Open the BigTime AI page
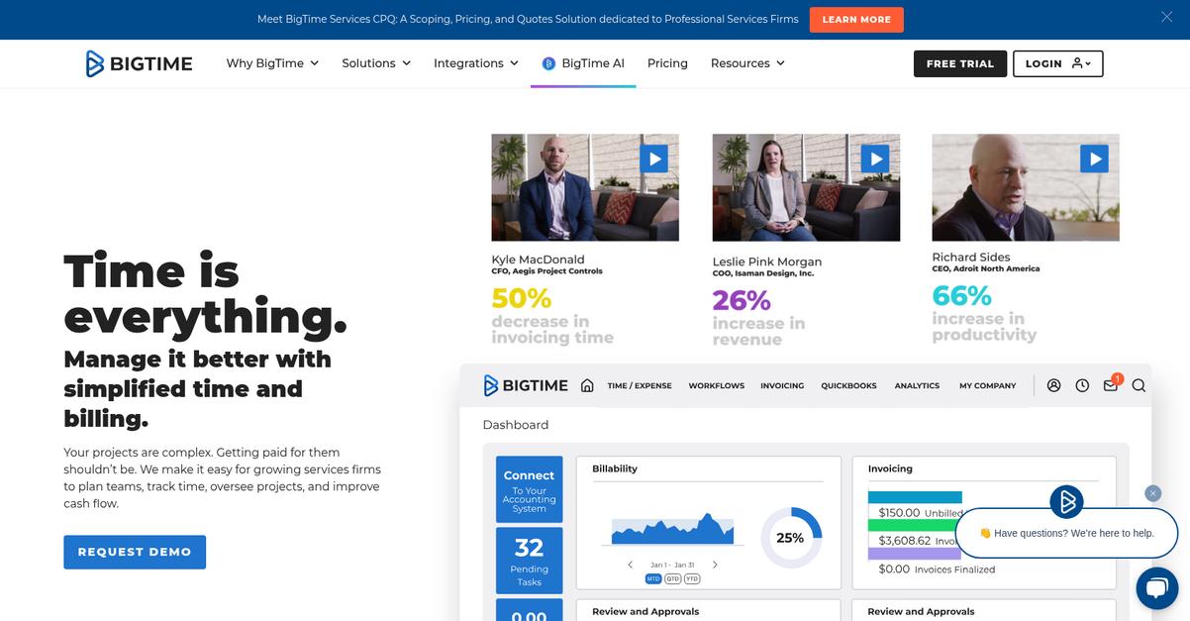The image size is (1190, 621). click(x=583, y=63)
